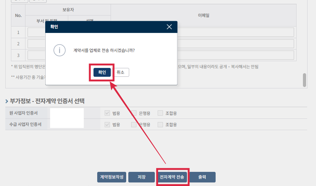Click row number 3 cell
The width and height of the screenshot is (316, 186).
tap(18, 55)
